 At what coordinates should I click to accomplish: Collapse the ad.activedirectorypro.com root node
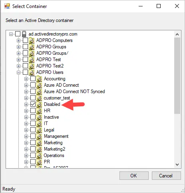click(11, 34)
